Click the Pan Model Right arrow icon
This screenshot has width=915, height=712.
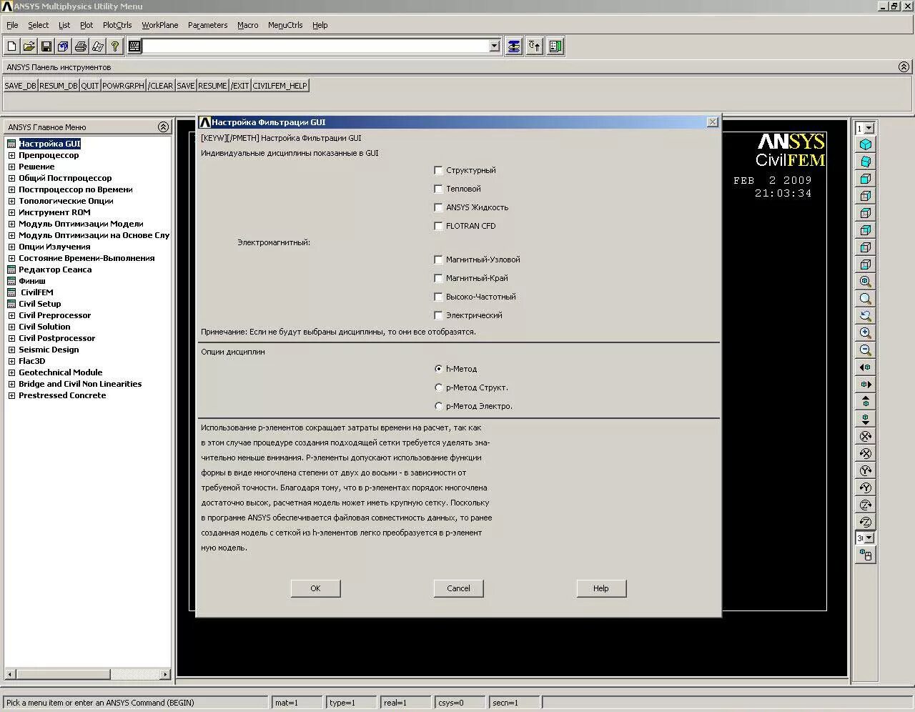pos(866,385)
